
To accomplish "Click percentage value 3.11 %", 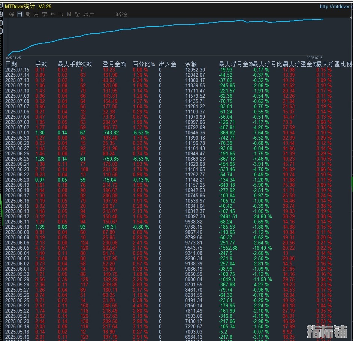I will click(x=140, y=327).
